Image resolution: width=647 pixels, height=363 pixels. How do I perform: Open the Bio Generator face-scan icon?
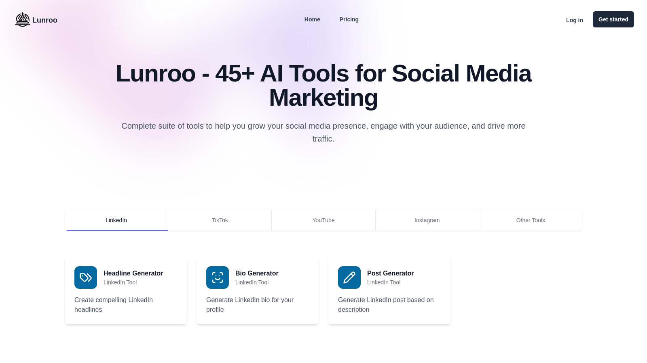click(x=218, y=277)
